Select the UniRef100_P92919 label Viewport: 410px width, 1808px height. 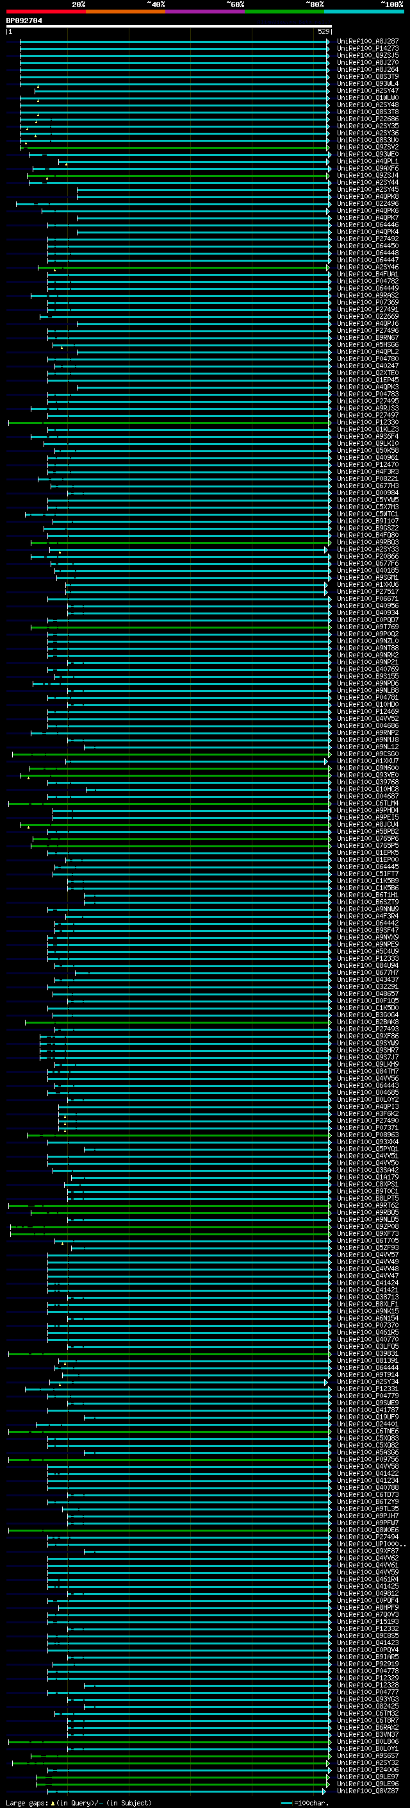[x=368, y=1664]
